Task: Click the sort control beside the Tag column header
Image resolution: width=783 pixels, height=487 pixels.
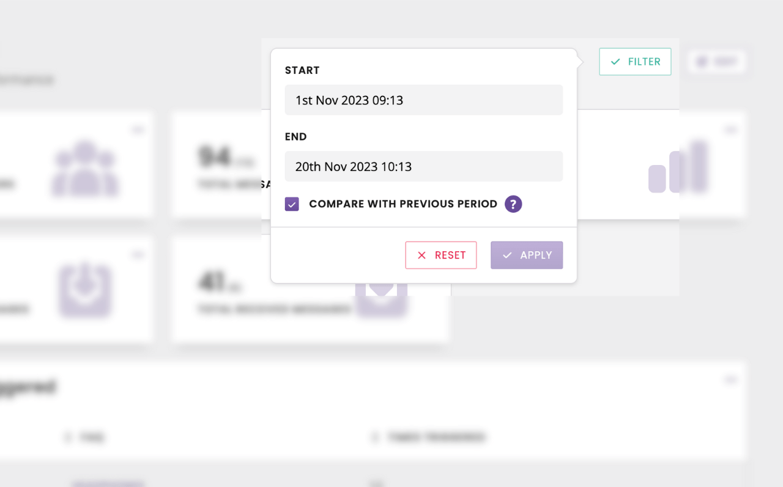Action: (69, 438)
